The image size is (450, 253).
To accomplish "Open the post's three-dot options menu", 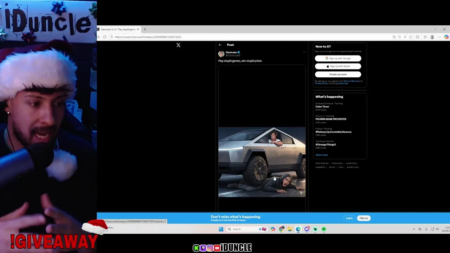I will tap(304, 52).
